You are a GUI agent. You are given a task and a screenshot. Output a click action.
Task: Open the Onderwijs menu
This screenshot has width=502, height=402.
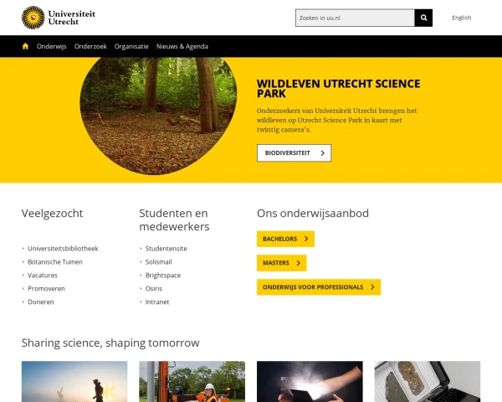coord(52,47)
